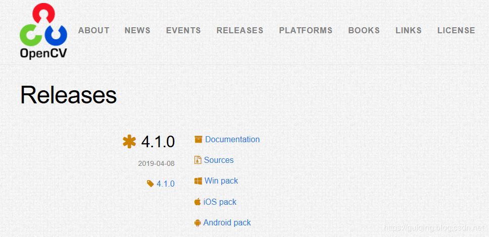Open the LINKS page

(408, 30)
